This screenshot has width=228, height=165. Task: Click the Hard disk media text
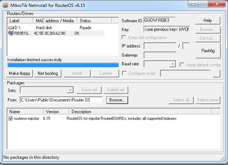44,28
